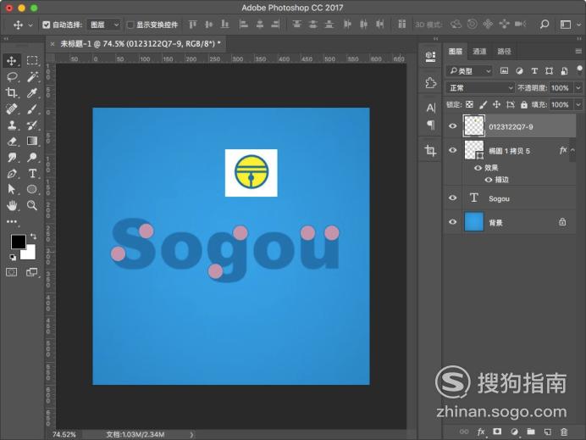586x440 pixels.
Task: Create a new layer group folder
Action: click(x=531, y=432)
